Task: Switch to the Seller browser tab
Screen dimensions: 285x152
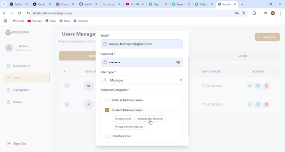Action: pos(204,4)
